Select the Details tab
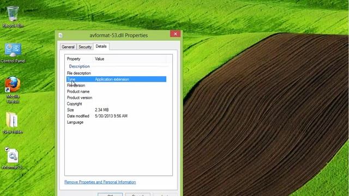The image size is (349, 196). coord(101,46)
